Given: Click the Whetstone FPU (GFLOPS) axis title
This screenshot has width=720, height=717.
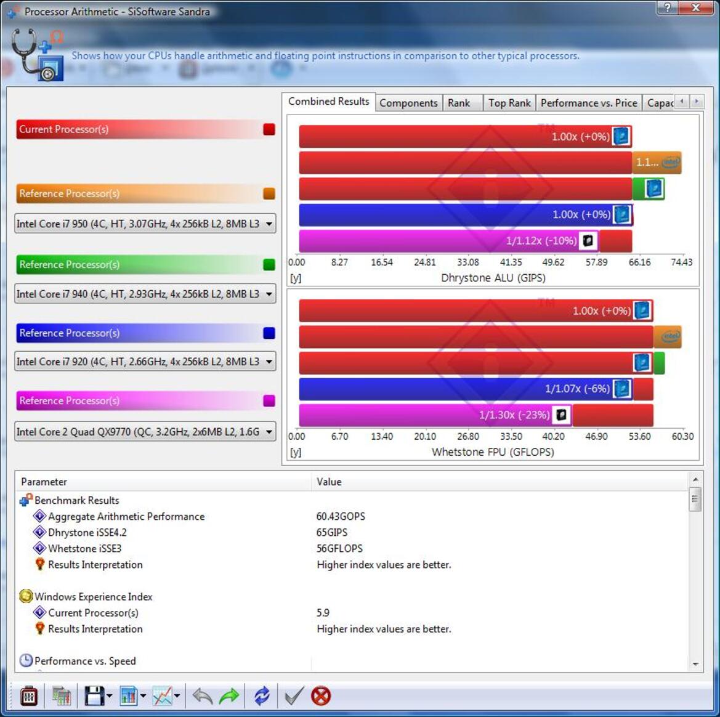Looking at the screenshot, I should 493,452.
